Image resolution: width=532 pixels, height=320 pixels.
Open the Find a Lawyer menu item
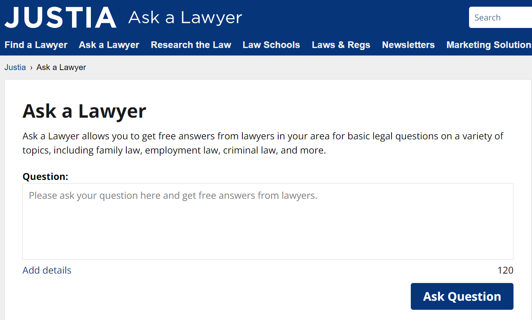pos(36,45)
